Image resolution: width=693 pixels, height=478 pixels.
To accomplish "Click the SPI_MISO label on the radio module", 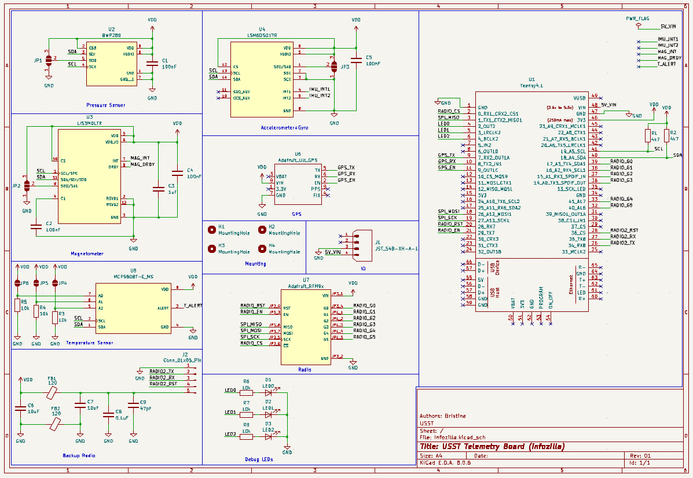I will (251, 324).
